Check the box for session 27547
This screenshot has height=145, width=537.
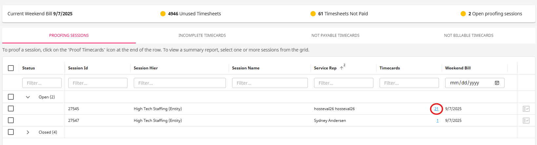(x=11, y=121)
